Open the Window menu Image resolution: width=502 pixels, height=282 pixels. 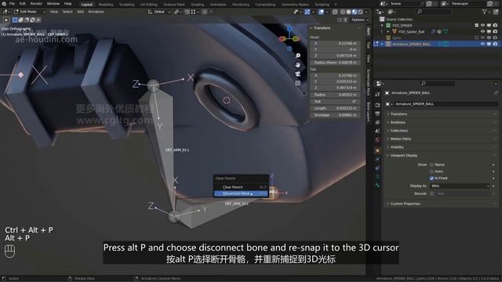coord(53,4)
